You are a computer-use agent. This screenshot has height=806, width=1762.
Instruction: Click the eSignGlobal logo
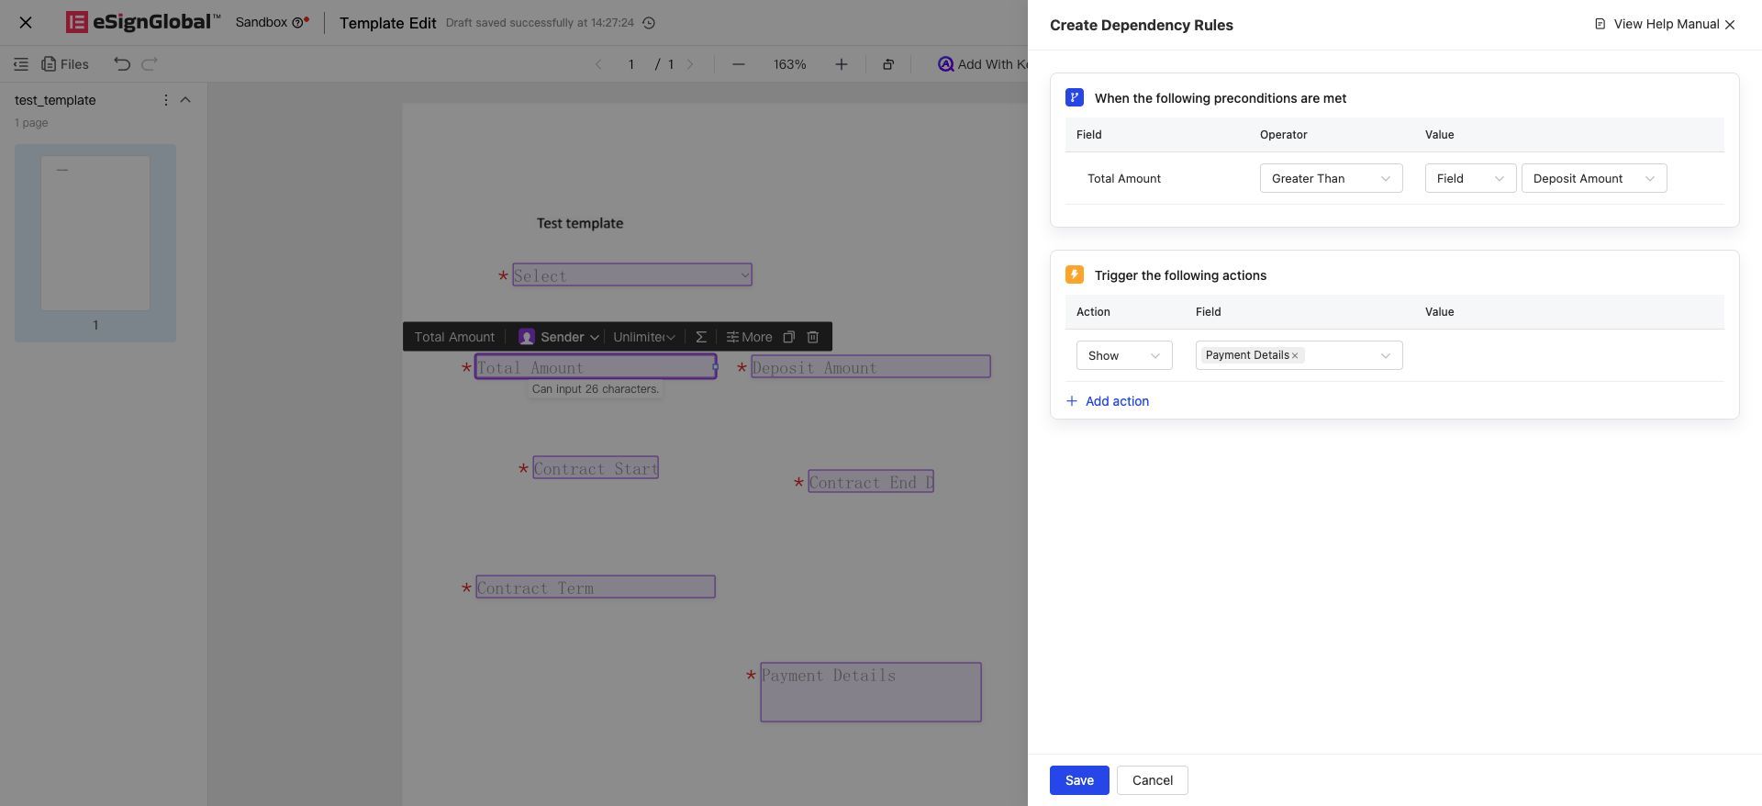pos(143,22)
